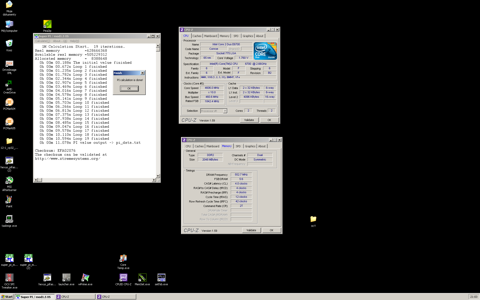The image size is (480, 300).
Task: Open the Moje dokumenty desktop icon
Action: (x=9, y=8)
